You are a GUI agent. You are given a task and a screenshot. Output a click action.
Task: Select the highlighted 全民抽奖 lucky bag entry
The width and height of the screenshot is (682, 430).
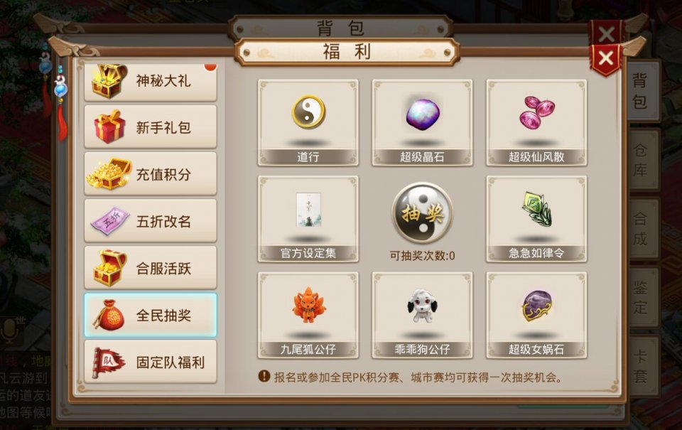(x=151, y=315)
